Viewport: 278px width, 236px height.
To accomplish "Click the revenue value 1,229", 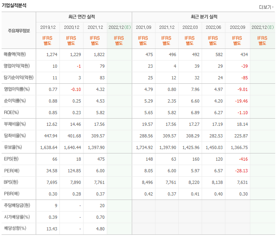I will (76, 54).
